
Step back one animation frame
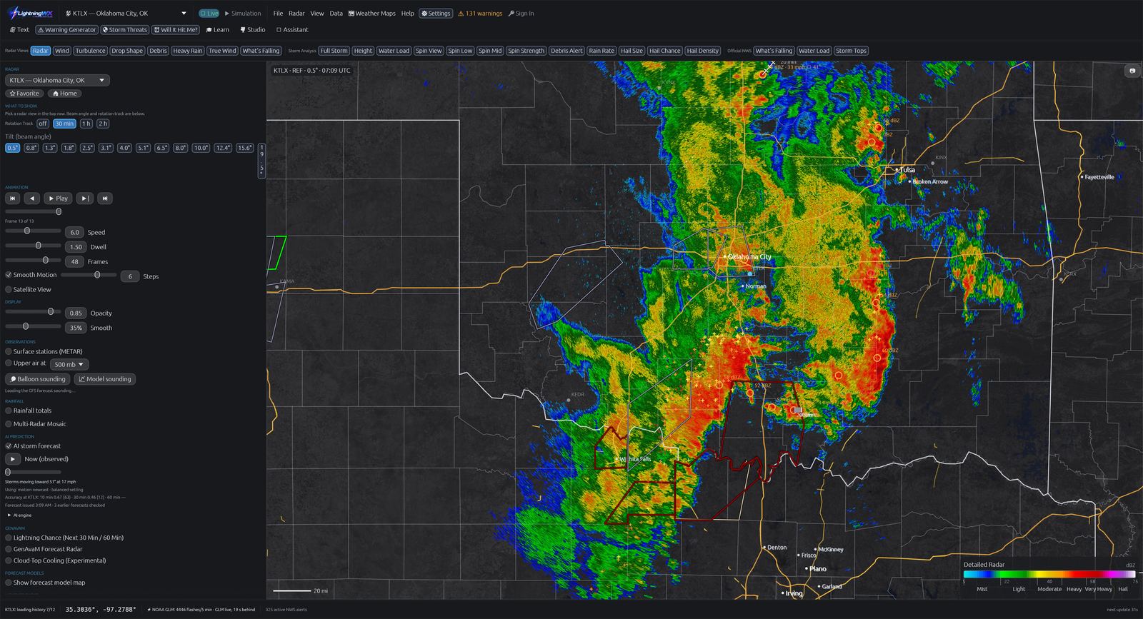click(x=31, y=198)
